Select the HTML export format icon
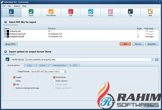Screen dimensions: 162x110 pos(110,13)
